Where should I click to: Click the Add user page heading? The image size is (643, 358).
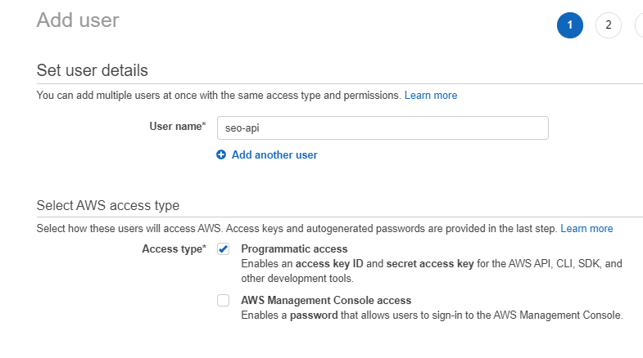click(x=78, y=20)
